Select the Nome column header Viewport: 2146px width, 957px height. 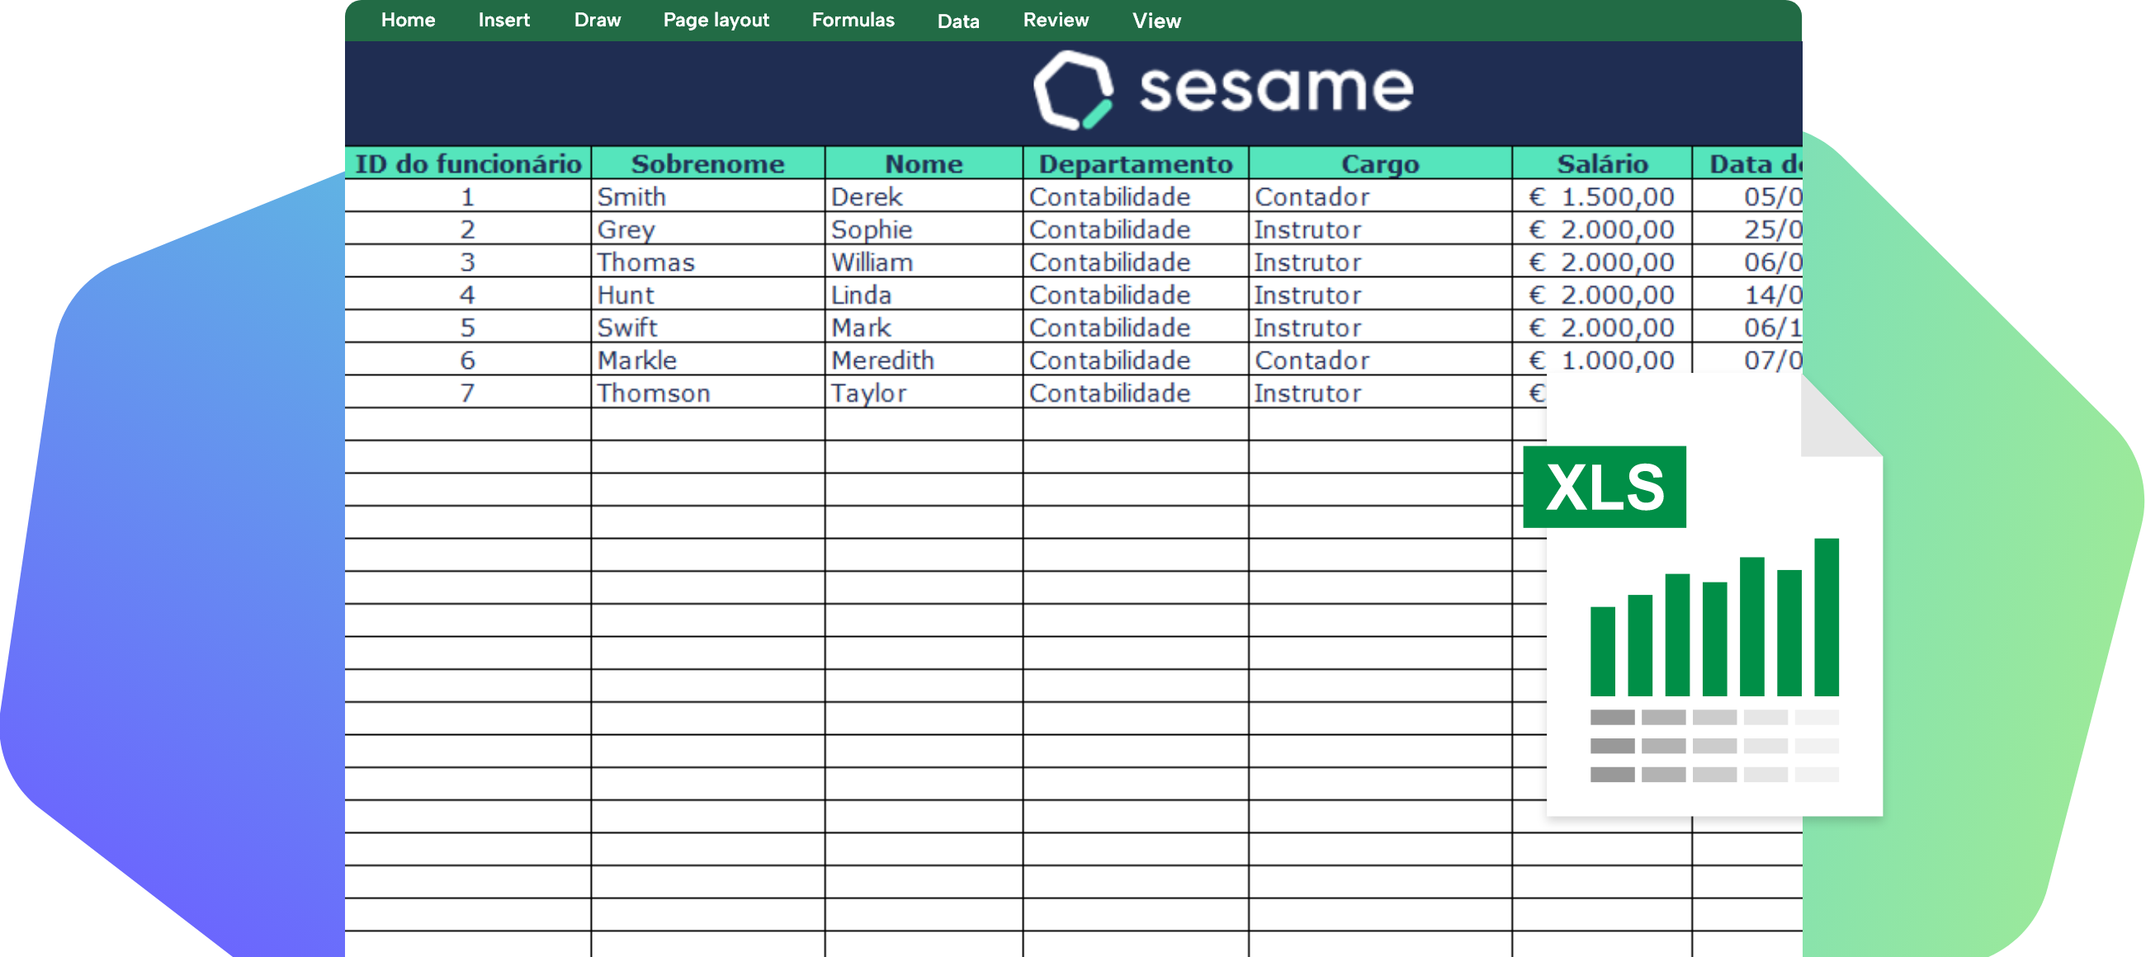[924, 163]
